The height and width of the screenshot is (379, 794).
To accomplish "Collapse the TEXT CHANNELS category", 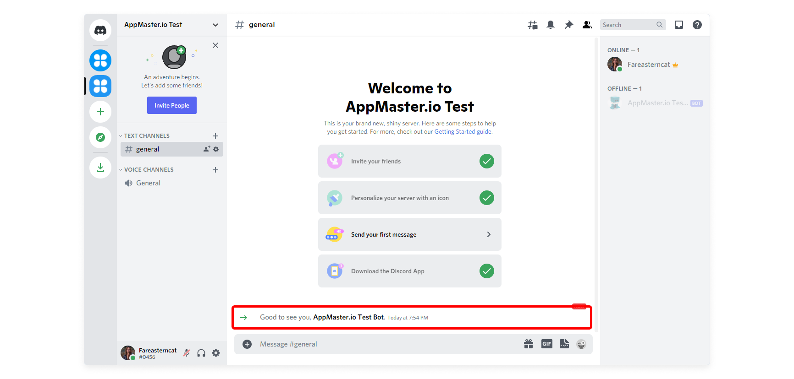I will coord(144,136).
